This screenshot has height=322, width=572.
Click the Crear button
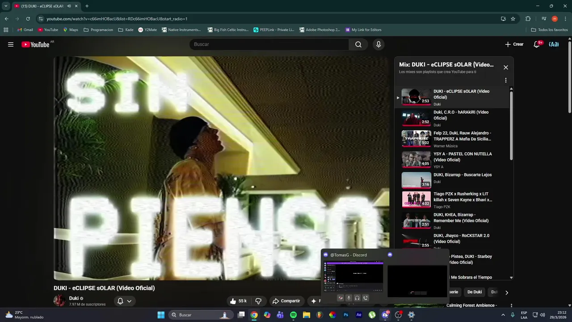(x=514, y=44)
